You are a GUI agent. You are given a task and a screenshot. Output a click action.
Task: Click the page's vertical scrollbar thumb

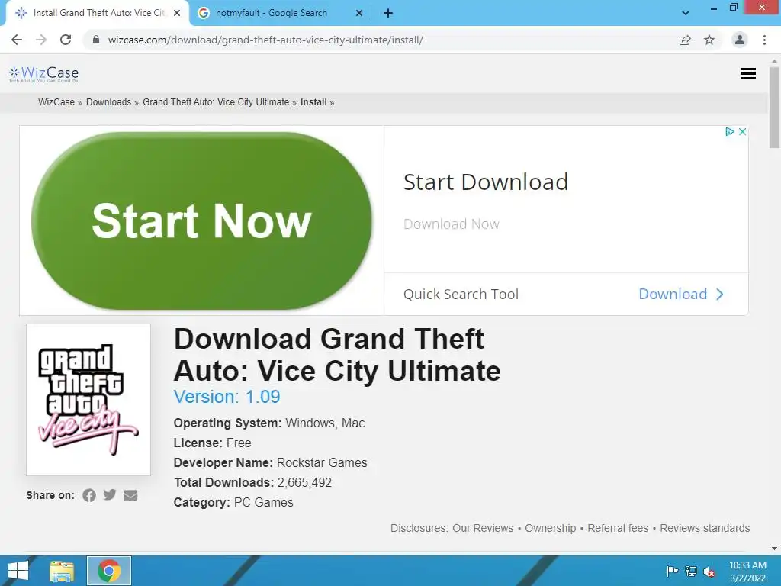(x=774, y=107)
